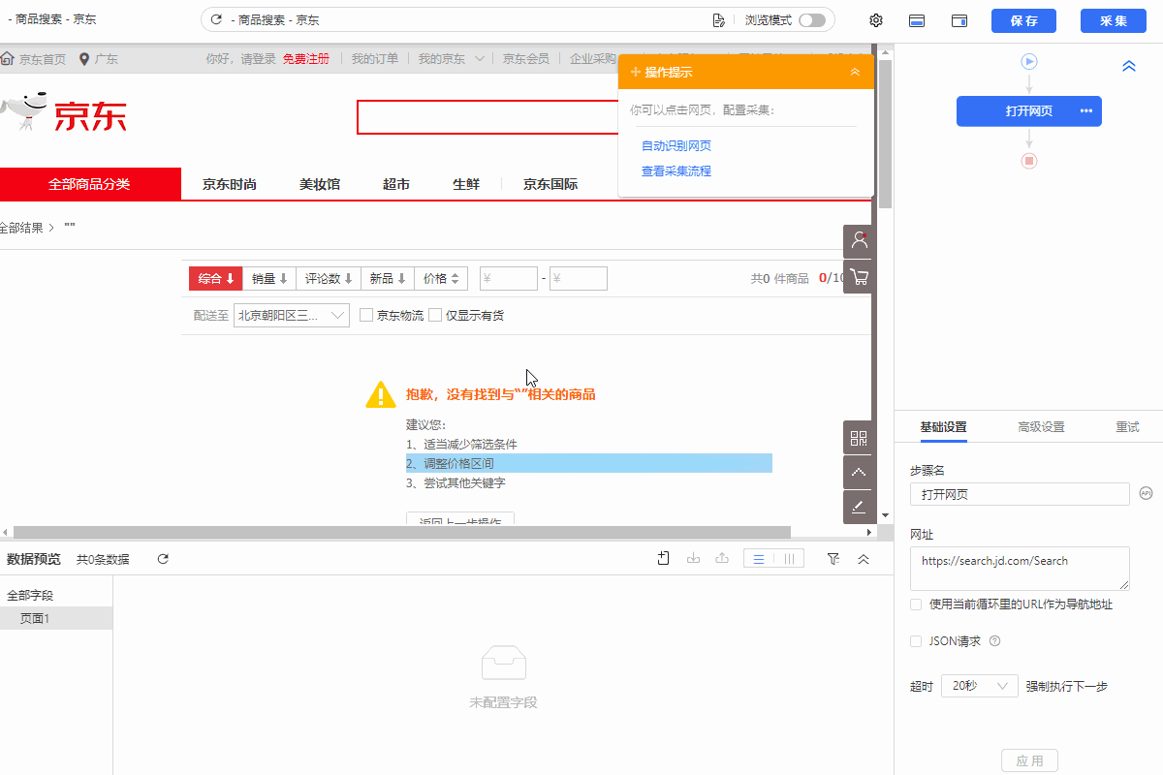Click the feedback pencil side icon

[859, 507]
